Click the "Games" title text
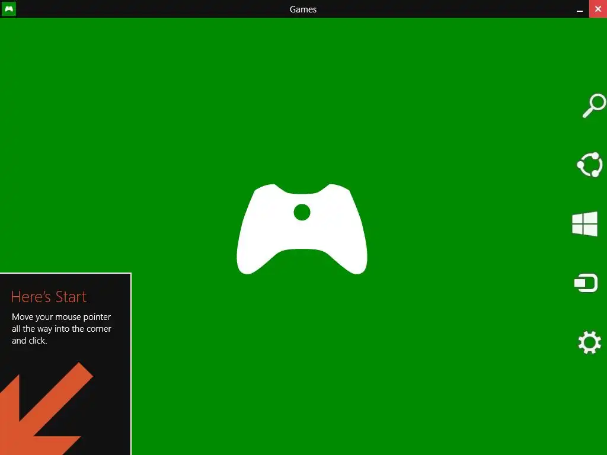 tap(303, 9)
